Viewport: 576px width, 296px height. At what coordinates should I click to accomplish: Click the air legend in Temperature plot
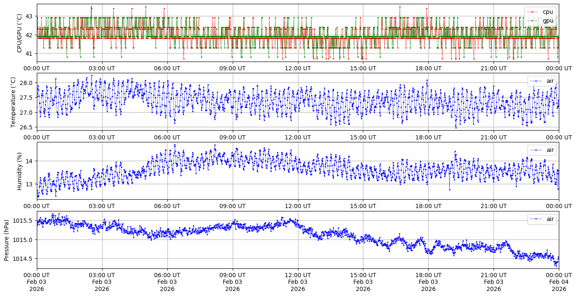click(547, 81)
